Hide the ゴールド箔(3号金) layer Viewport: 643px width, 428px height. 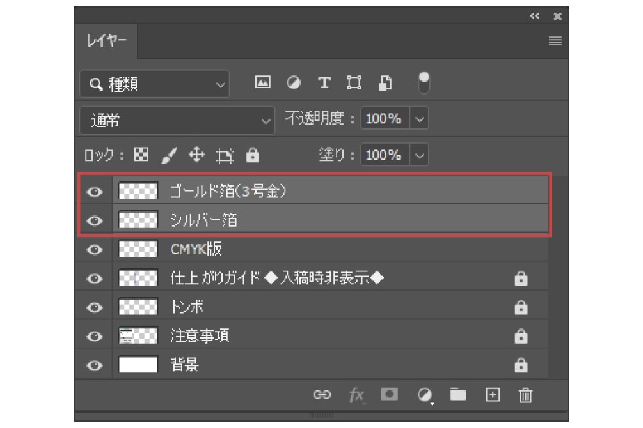point(95,191)
